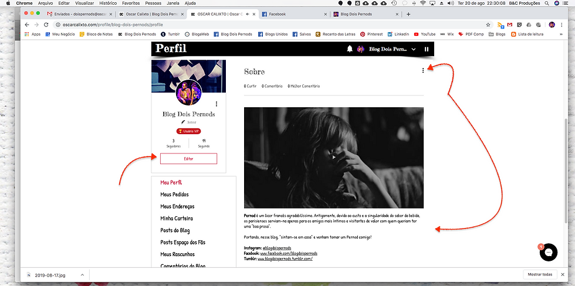Click the 0 Curtir counter
Image resolution: width=575 pixels, height=286 pixels.
[x=250, y=86]
